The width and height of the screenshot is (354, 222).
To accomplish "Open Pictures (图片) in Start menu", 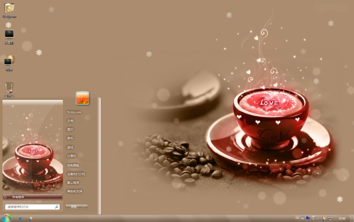I will coord(70,129).
